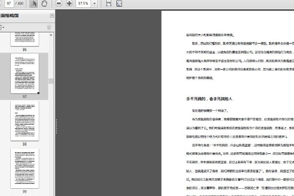294x196 pixels.
Task: Click the page number field showing 97
Action: point(9,3)
